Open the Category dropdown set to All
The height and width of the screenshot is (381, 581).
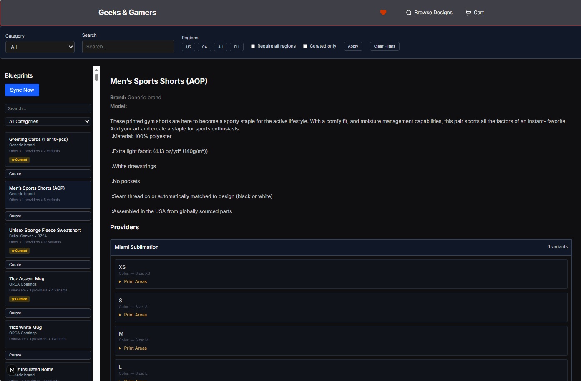click(40, 47)
